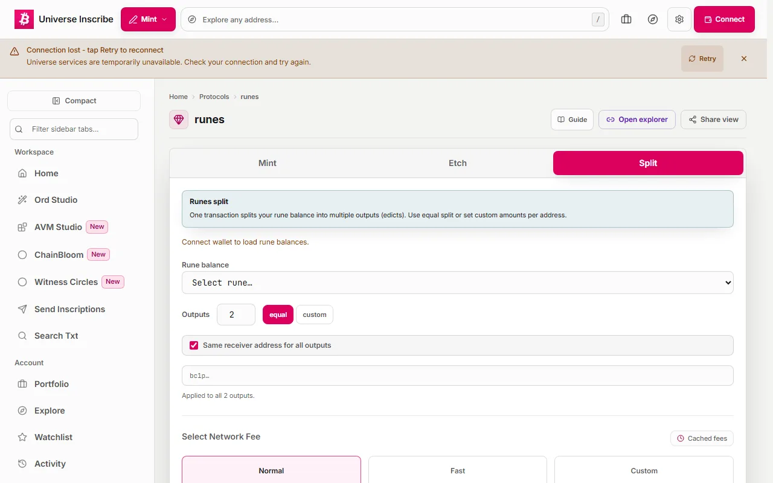The width and height of the screenshot is (773, 483).
Task: Click the Cached fees button
Action: 702,438
